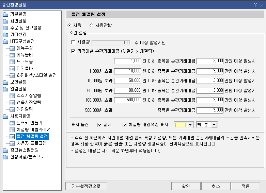Image resolution: width=266 pixels, height=193 pixels.
Task: Click the 선옵시장알림 page icon
Action: [12, 103]
